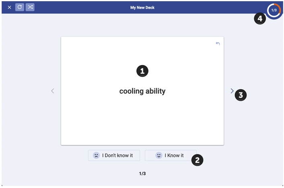284x188 pixels.
Task: Select the cooling ability term text
Action: pos(142,91)
